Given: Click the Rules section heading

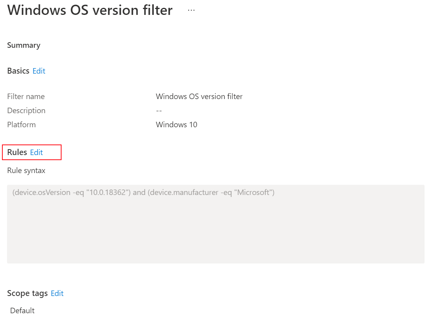Looking at the screenshot, I should coord(16,152).
